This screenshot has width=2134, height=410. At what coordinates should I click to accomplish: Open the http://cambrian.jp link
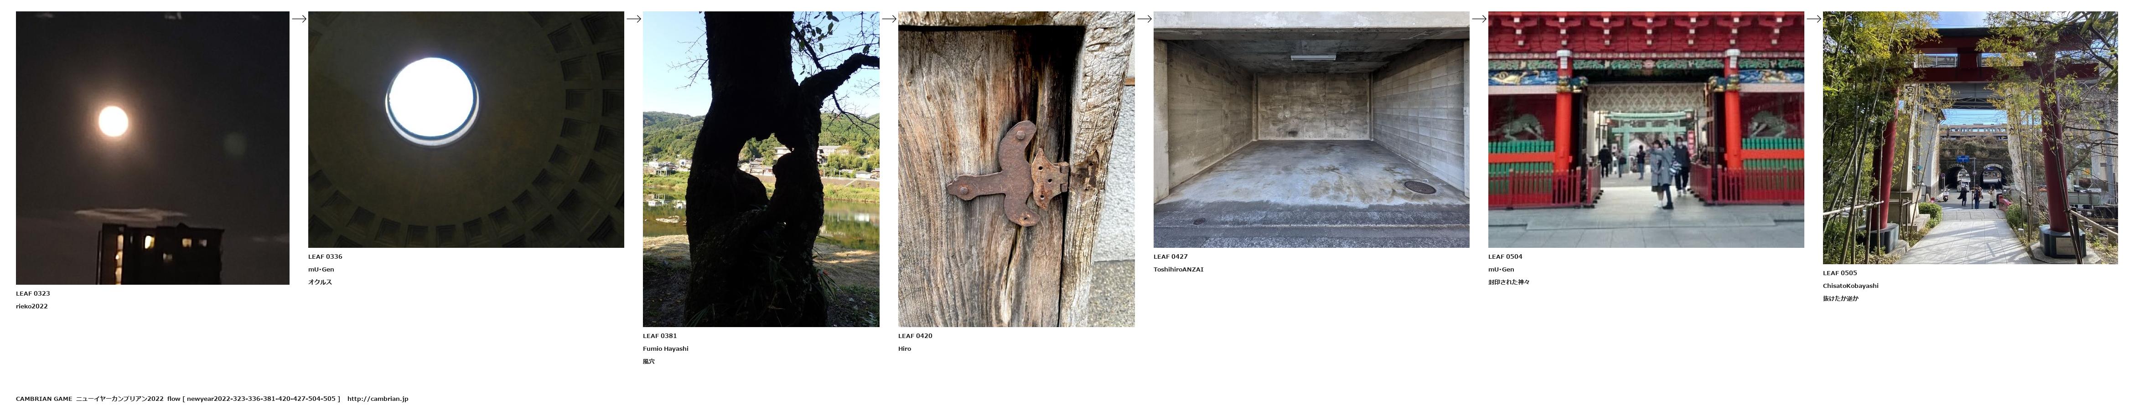click(x=378, y=399)
